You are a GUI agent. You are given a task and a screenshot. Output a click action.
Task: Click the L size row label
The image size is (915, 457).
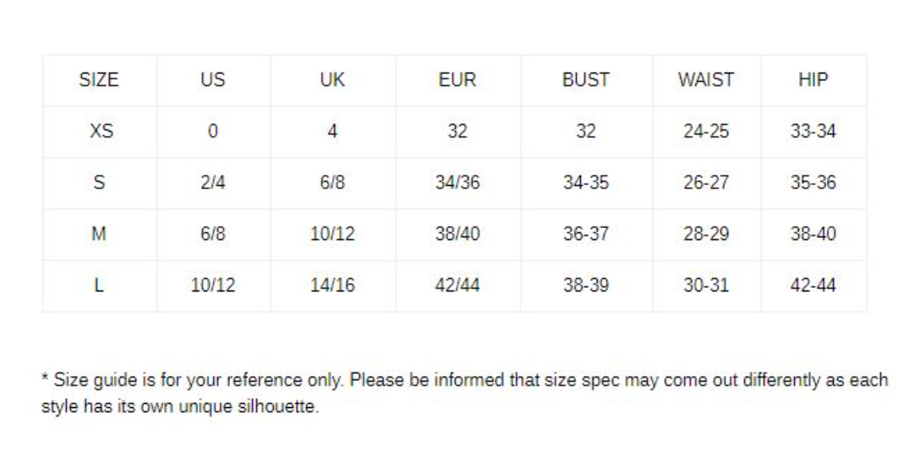click(99, 285)
